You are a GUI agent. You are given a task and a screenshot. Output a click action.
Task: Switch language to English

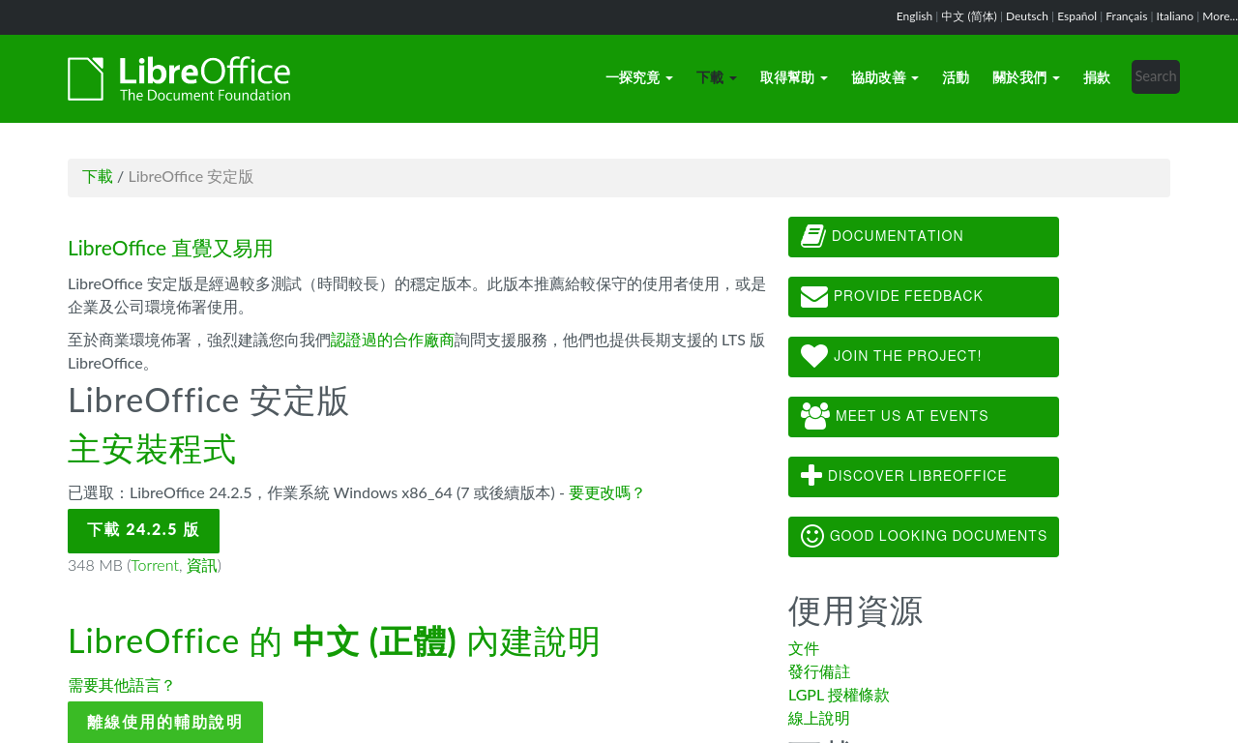(914, 16)
